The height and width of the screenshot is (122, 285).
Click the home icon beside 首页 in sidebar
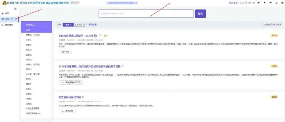coord(2,14)
